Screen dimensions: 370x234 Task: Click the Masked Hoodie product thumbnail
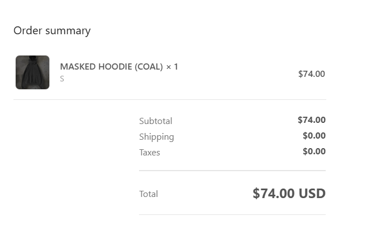click(33, 72)
